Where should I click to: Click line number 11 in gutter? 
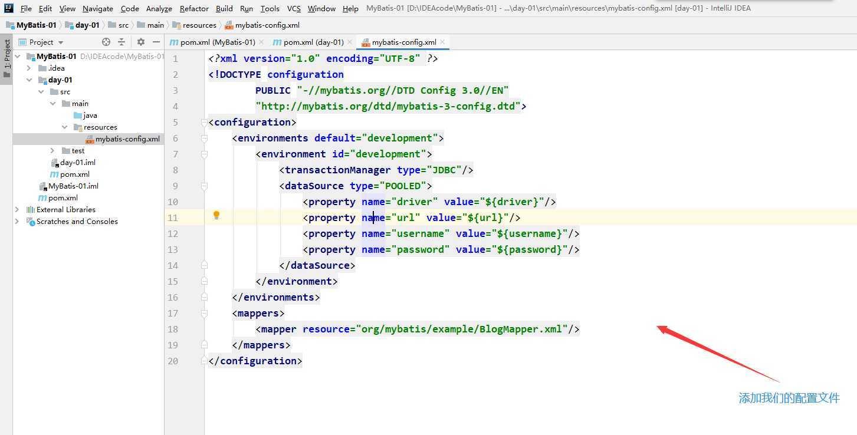172,218
